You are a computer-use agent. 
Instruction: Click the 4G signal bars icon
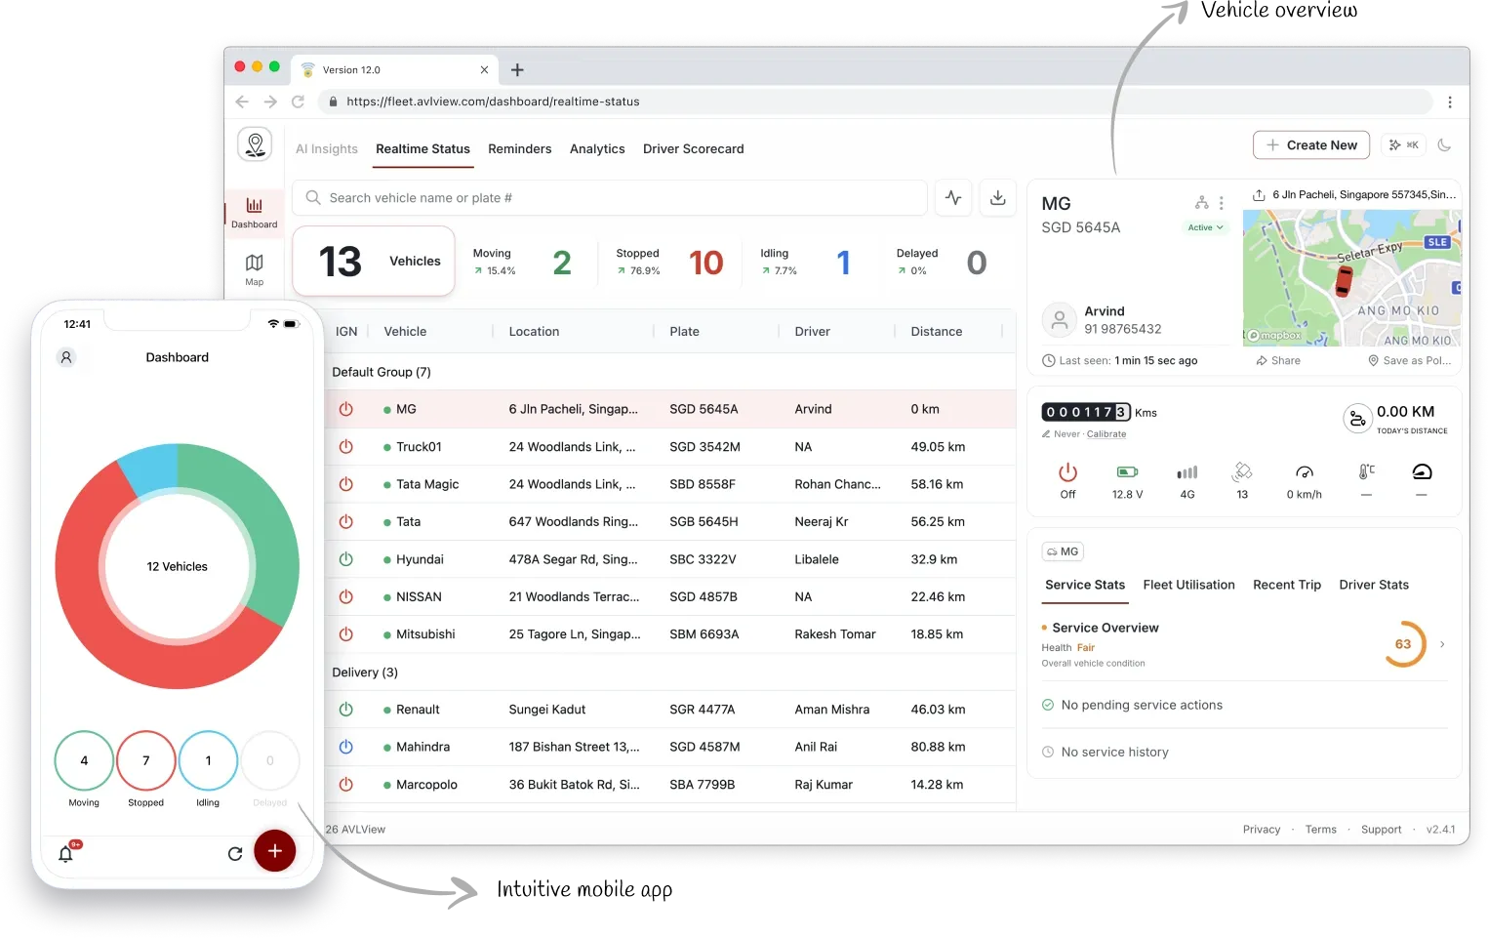pos(1187,472)
